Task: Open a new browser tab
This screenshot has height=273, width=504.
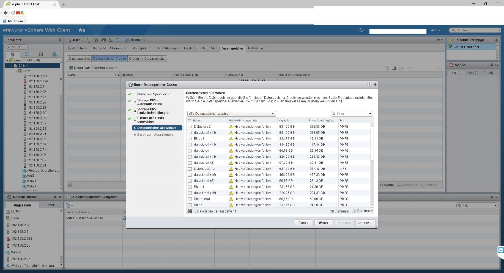Action: click(64, 4)
